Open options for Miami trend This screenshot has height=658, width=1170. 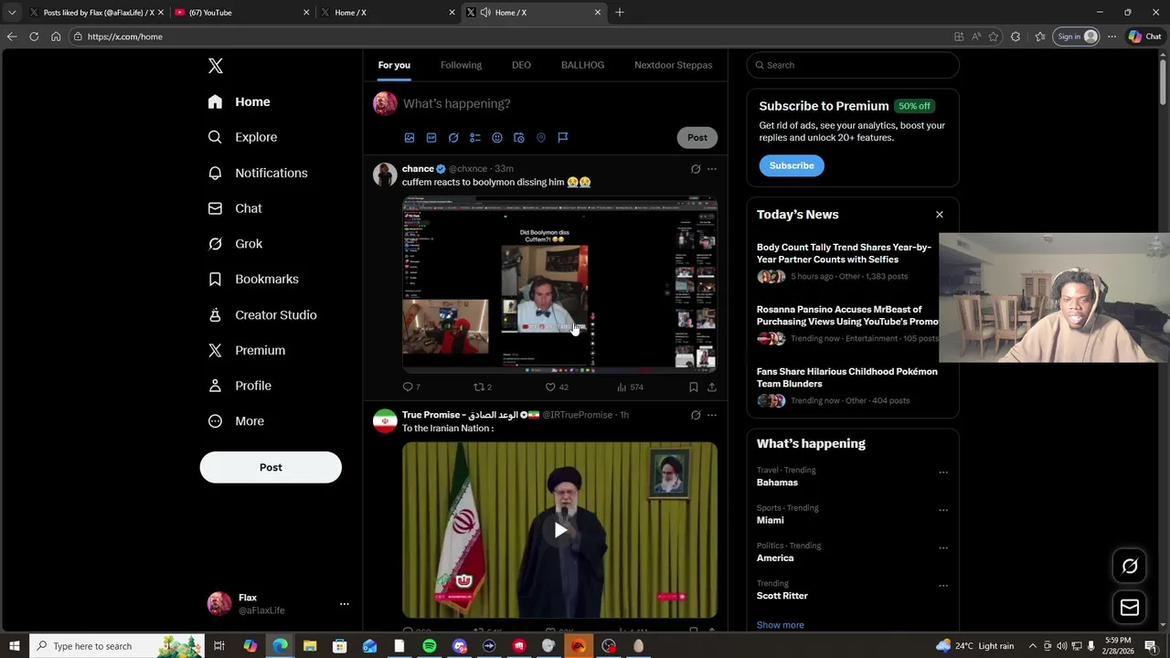coord(943,510)
